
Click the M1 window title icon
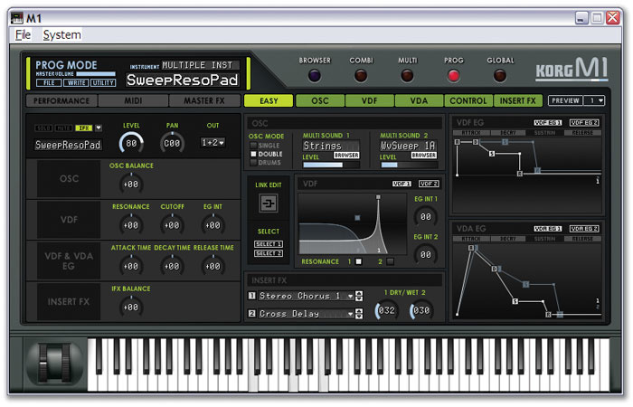17,18
